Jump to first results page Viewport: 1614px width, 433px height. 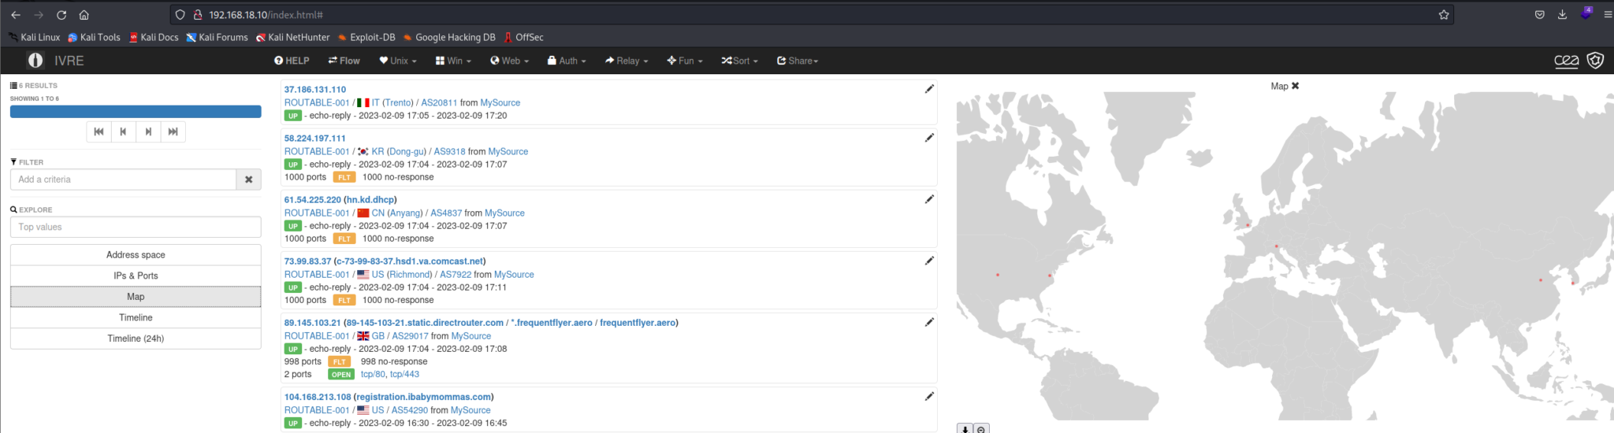point(99,131)
